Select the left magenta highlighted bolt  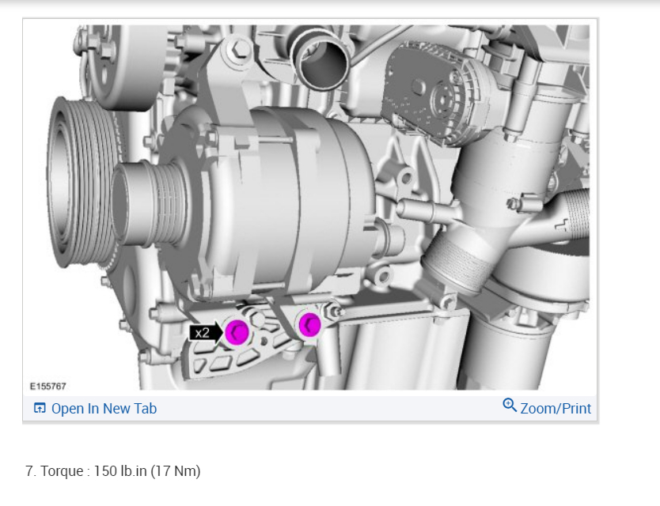click(x=237, y=332)
